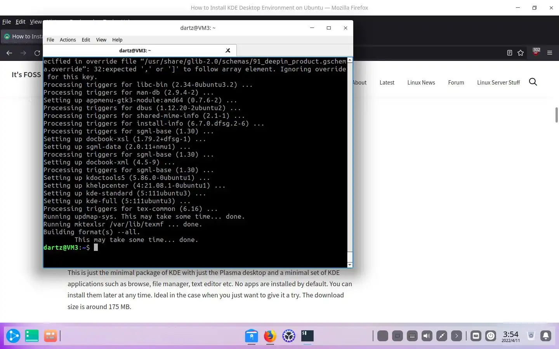Open the keyboard layout tray icon
The image size is (559, 349).
[x=412, y=336]
